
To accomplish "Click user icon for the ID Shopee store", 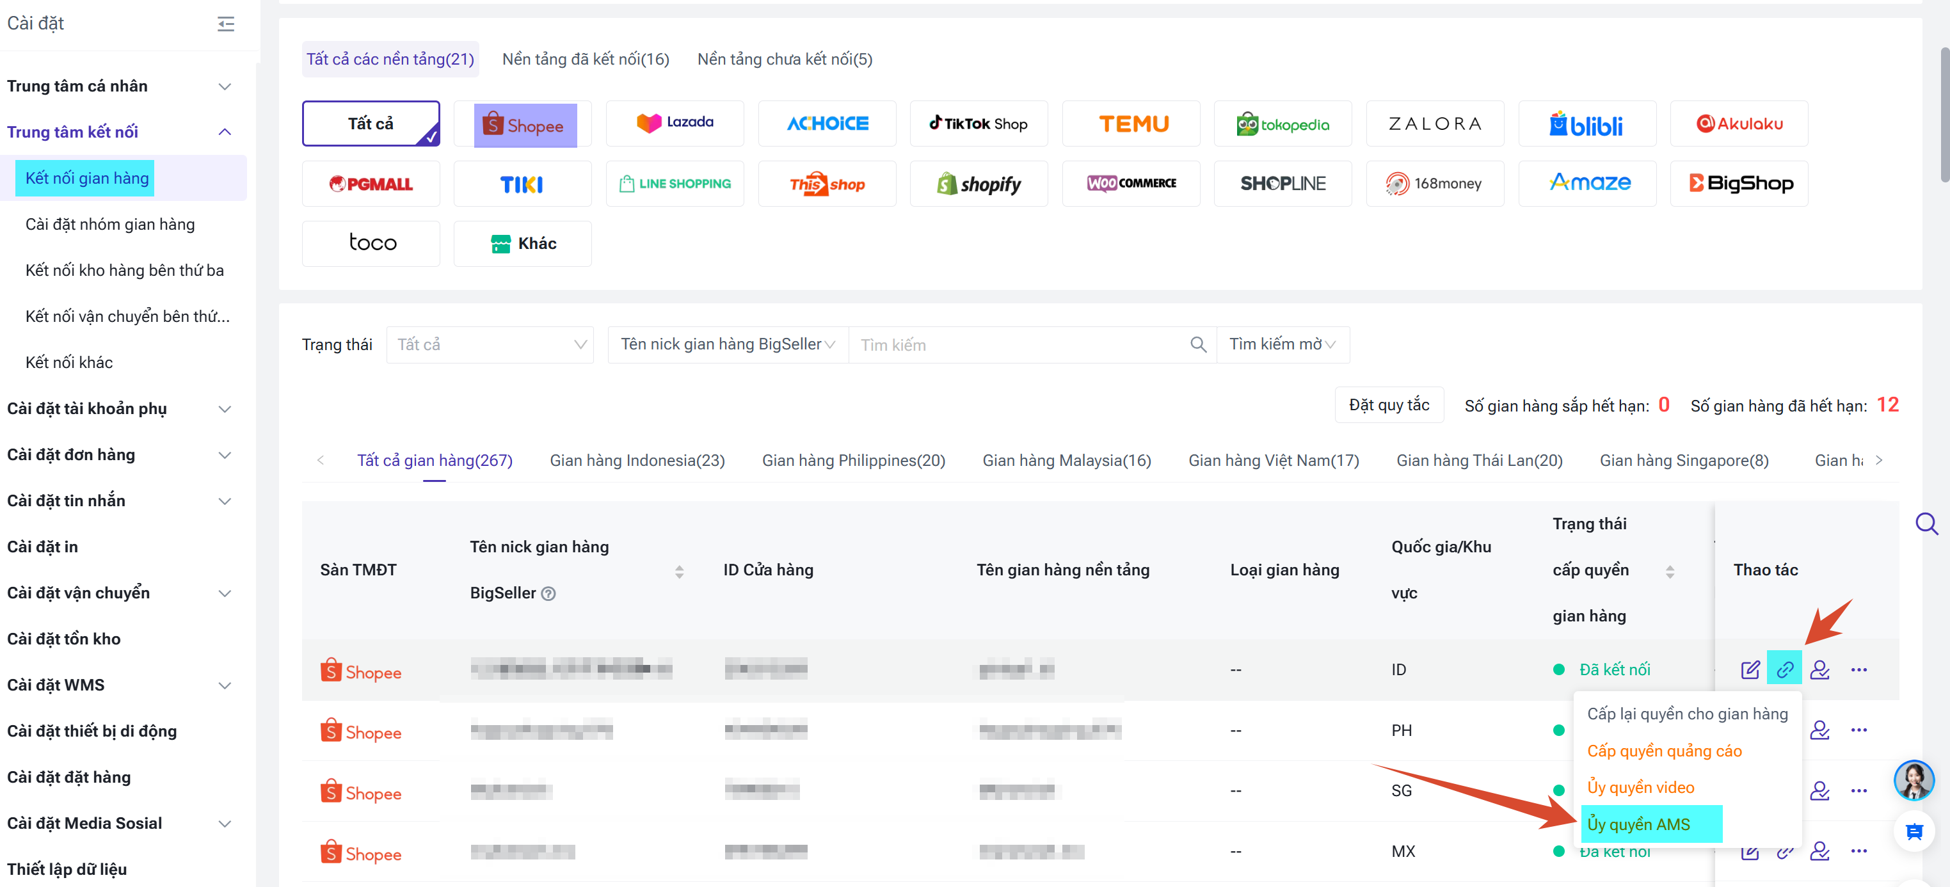I will [1820, 670].
